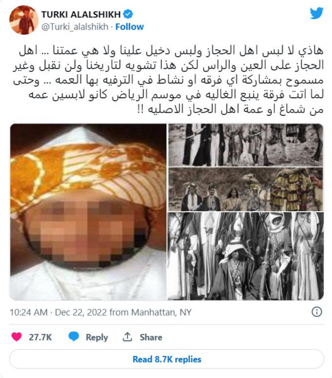The height and width of the screenshot is (378, 332).
Task: Click the 27.7K likes count
Action: [40, 337]
